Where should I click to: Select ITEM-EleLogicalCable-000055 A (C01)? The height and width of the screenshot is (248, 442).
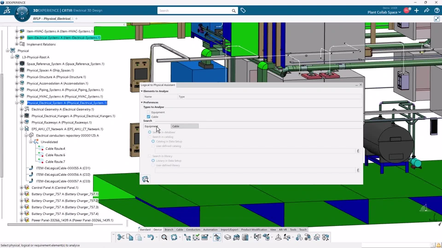[63, 168]
